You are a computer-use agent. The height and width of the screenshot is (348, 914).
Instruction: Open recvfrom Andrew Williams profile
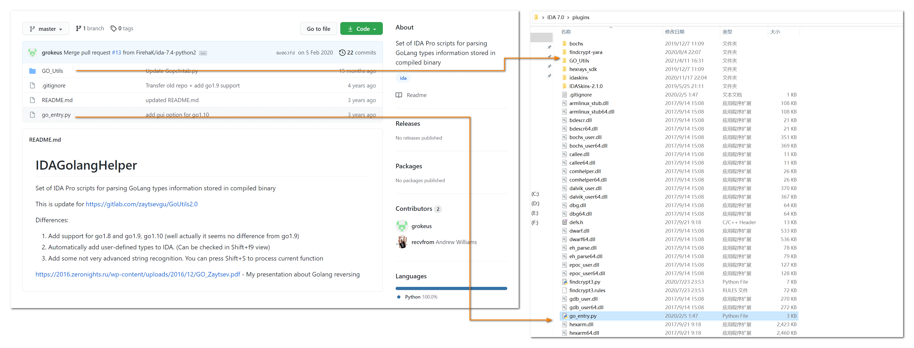(x=444, y=242)
